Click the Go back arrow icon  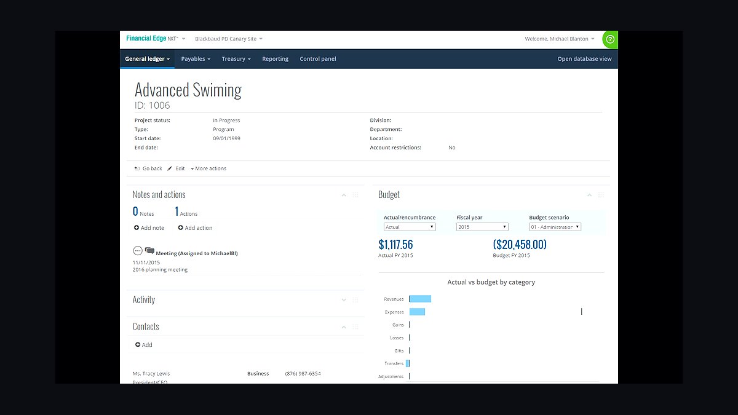(137, 168)
